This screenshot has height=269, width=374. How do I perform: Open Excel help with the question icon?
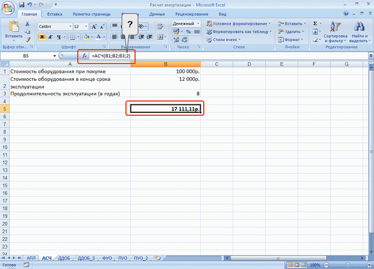[346, 14]
